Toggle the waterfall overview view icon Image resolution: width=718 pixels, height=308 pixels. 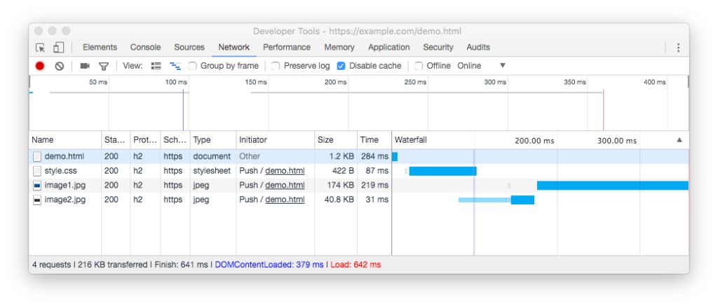click(175, 66)
